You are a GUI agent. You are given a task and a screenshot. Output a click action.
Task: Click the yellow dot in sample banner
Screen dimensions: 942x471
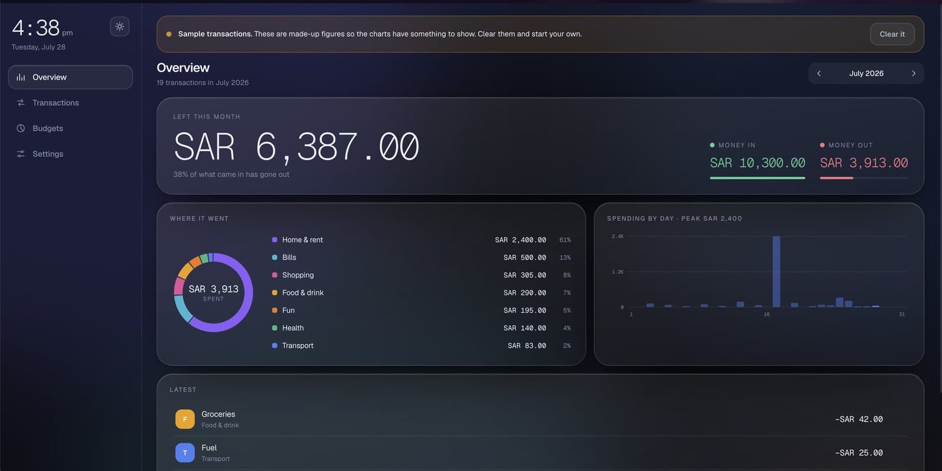169,34
